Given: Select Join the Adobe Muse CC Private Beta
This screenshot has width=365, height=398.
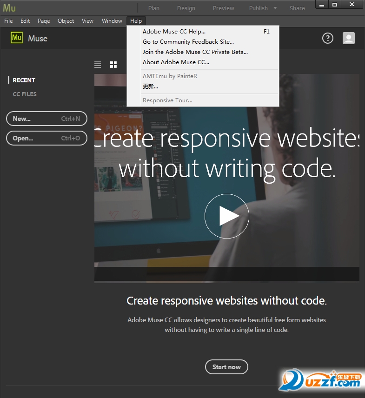Looking at the screenshot, I should coord(195,52).
